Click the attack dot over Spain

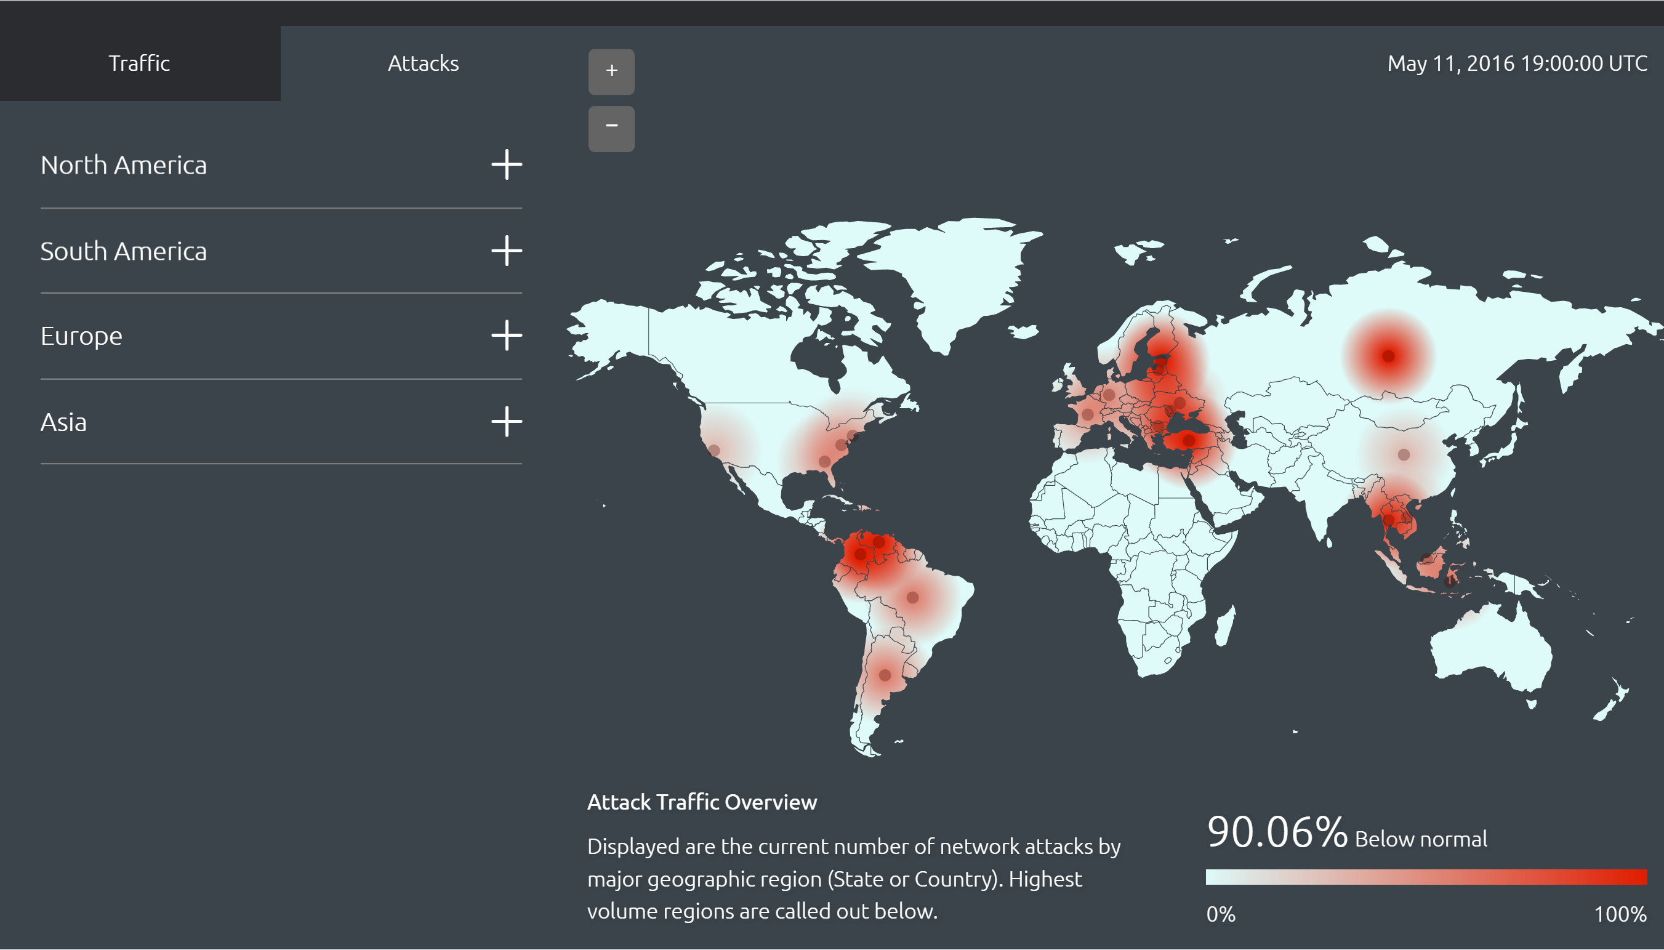click(x=1087, y=414)
